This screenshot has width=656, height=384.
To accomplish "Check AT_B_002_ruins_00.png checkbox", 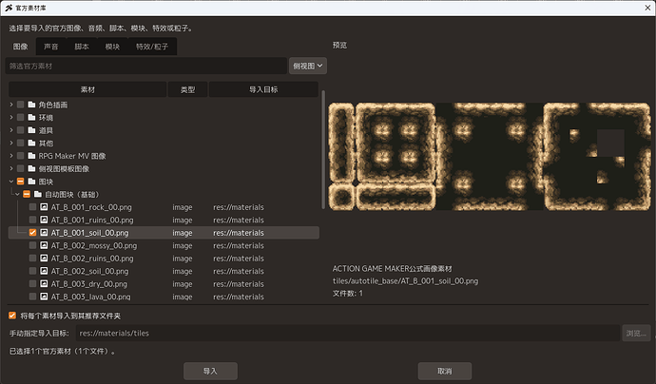I will (x=32, y=259).
